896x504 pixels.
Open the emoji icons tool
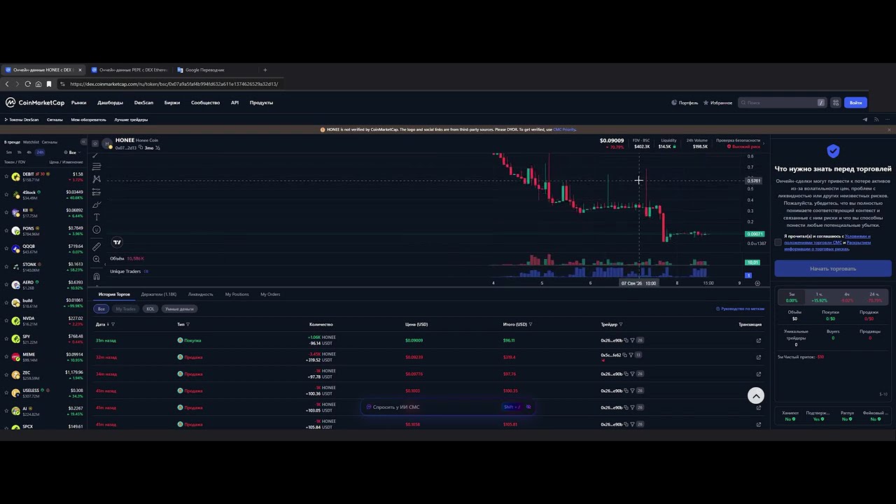tap(97, 230)
